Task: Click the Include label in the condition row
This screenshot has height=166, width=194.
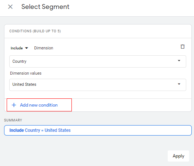Action: (x=17, y=48)
